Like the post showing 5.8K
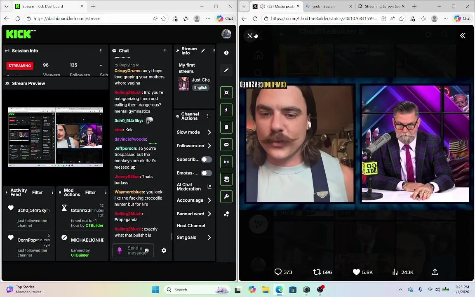The image size is (475, 297). click(362, 272)
